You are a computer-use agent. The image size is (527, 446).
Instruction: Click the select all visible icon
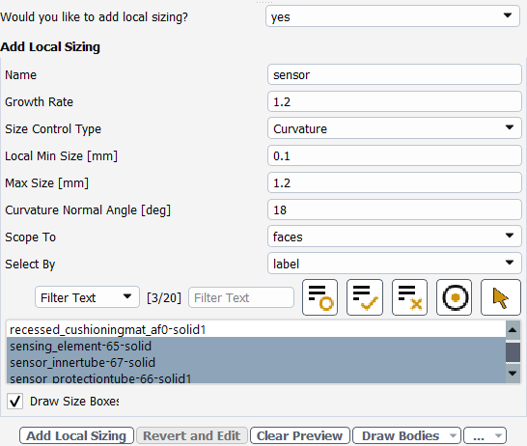[365, 297]
